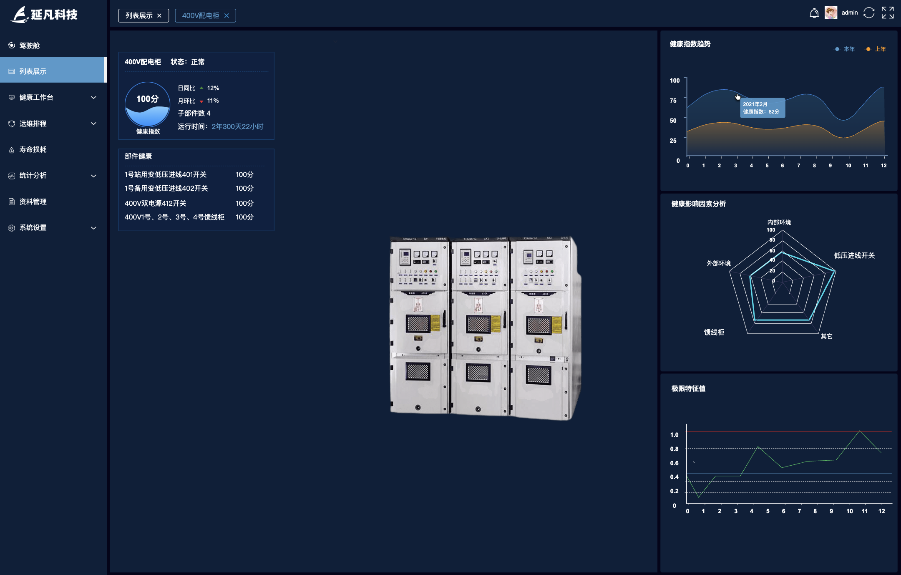This screenshot has width=901, height=575.
Task: Open 统计分析 in the sidebar
Action: (33, 176)
